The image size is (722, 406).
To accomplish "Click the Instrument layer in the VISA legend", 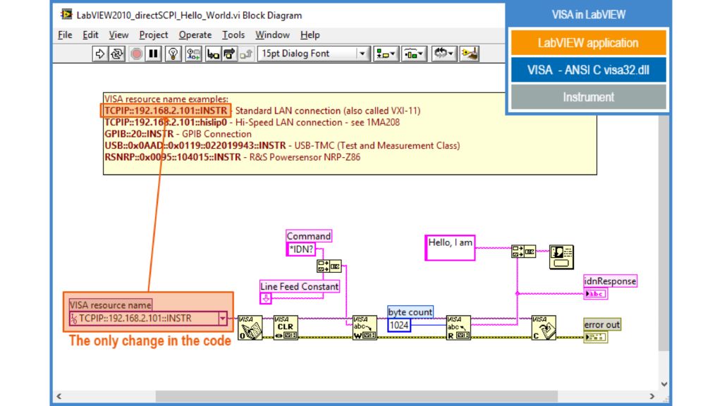I will point(587,97).
